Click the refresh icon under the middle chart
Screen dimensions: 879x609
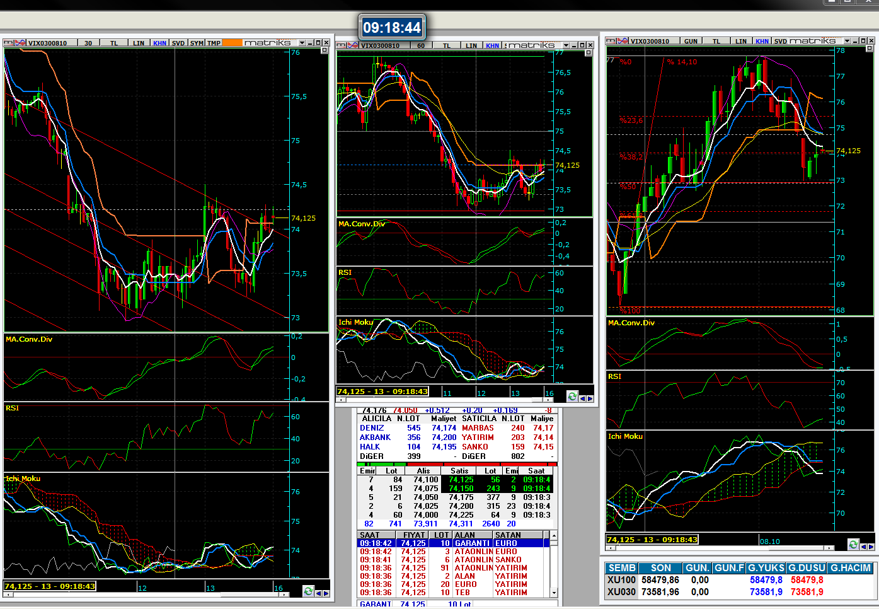click(x=572, y=397)
